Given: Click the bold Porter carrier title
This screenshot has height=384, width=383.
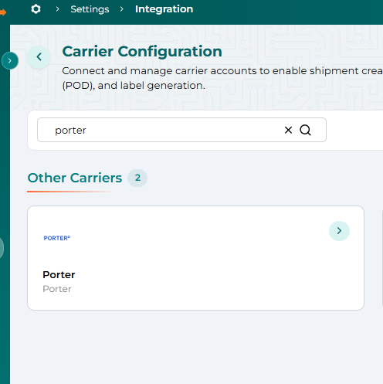Looking at the screenshot, I should [59, 275].
